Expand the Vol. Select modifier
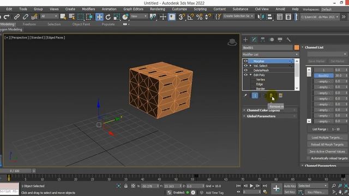 point(251,66)
